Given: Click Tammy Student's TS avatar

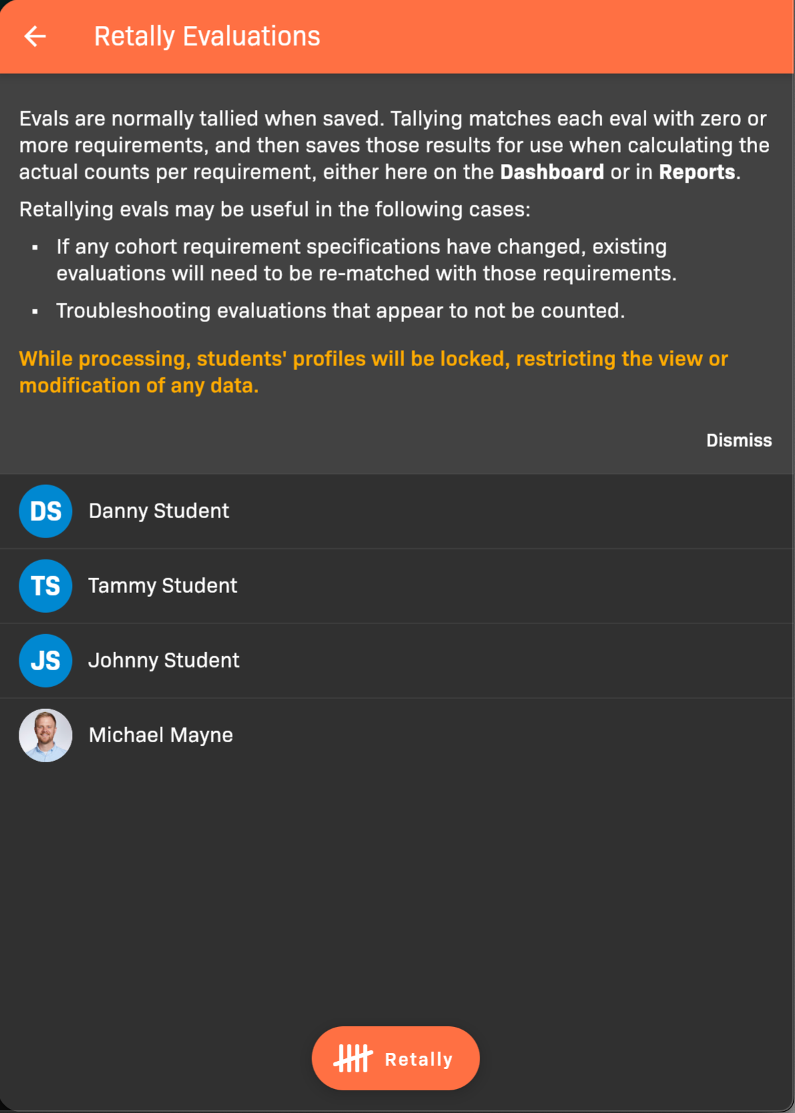Looking at the screenshot, I should click(45, 586).
